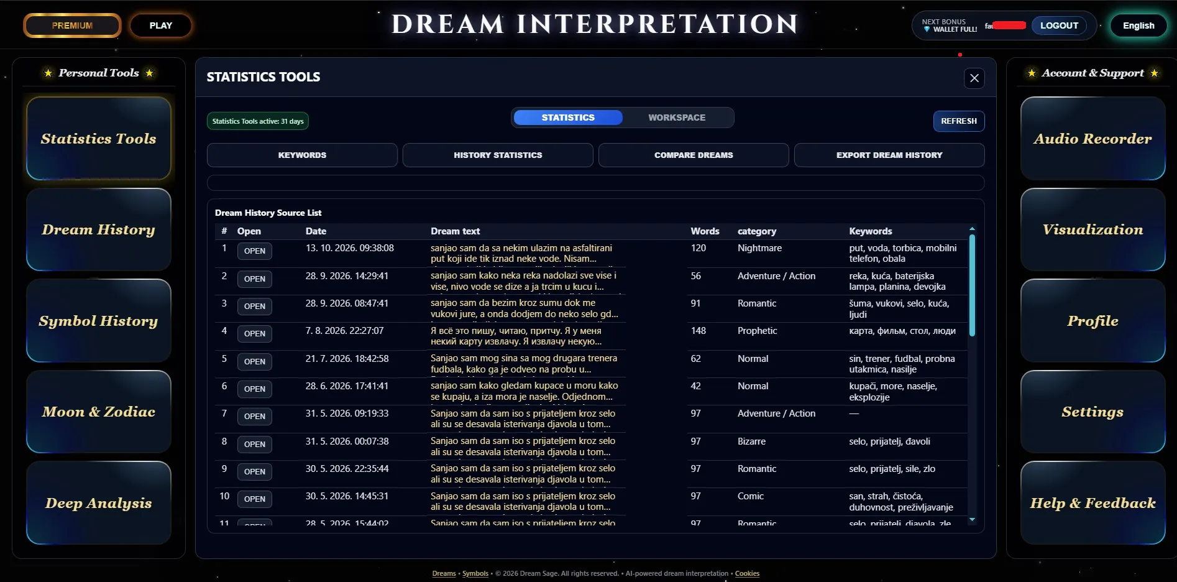The image size is (1177, 582).
Task: Open Compare Dreams section
Action: [694, 155]
